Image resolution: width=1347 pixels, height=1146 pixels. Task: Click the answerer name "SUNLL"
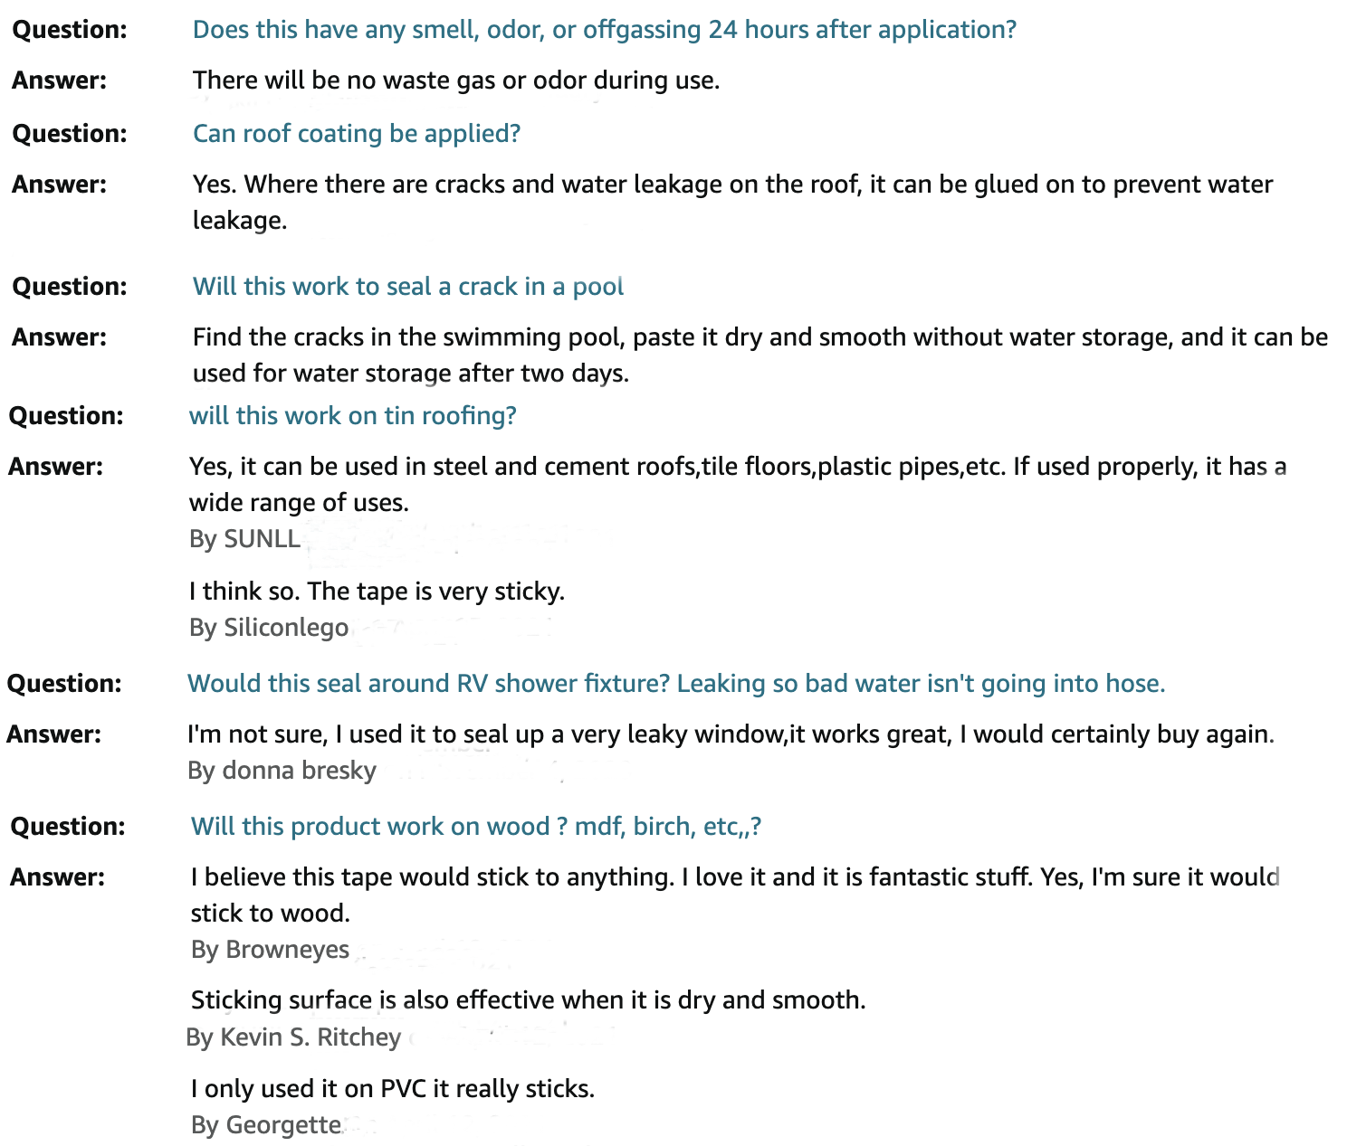[262, 539]
